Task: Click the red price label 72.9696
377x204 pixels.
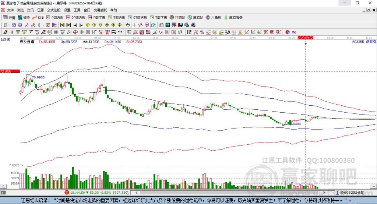Action: 10,71
